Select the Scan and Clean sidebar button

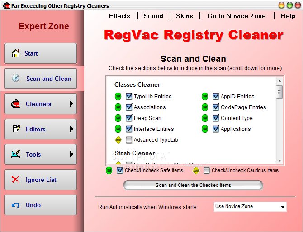click(x=40, y=79)
